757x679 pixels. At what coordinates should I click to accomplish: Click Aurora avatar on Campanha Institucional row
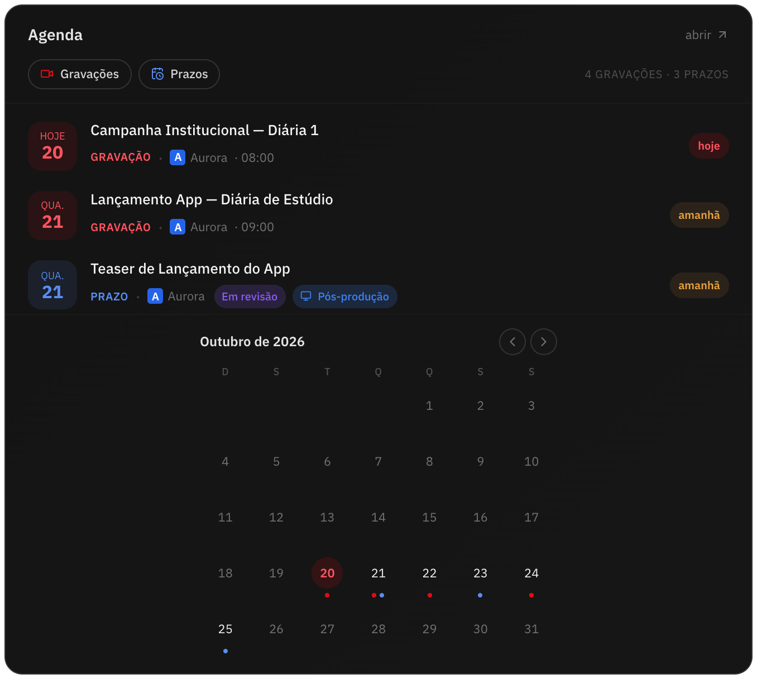pyautogui.click(x=178, y=157)
